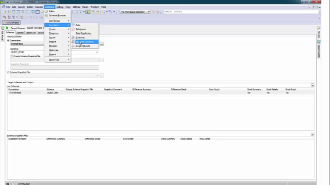Switch to the Options tab
This screenshot has width=330, height=185.
click(x=20, y=33)
